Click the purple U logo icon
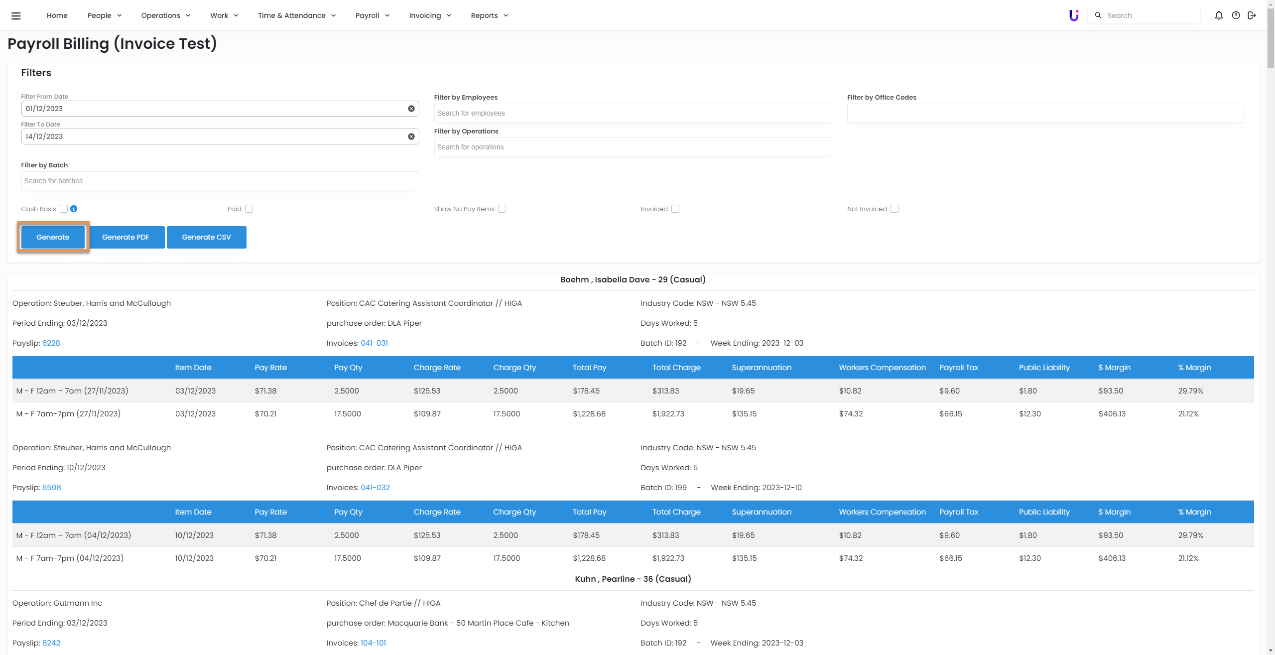Image resolution: width=1275 pixels, height=655 pixels. click(x=1074, y=15)
